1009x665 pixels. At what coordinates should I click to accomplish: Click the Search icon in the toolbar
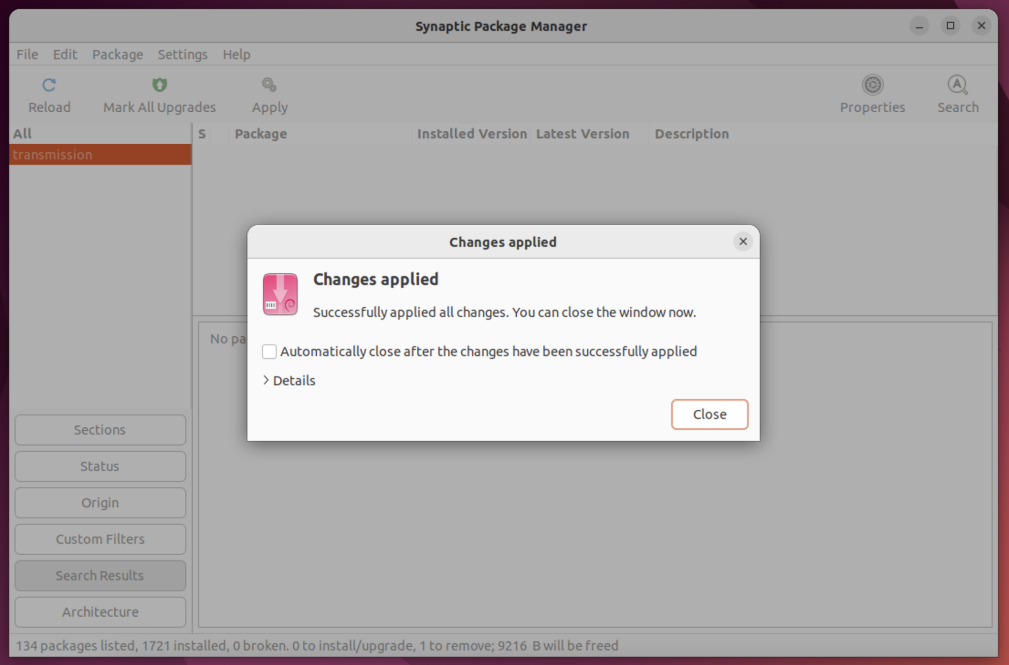(x=956, y=94)
